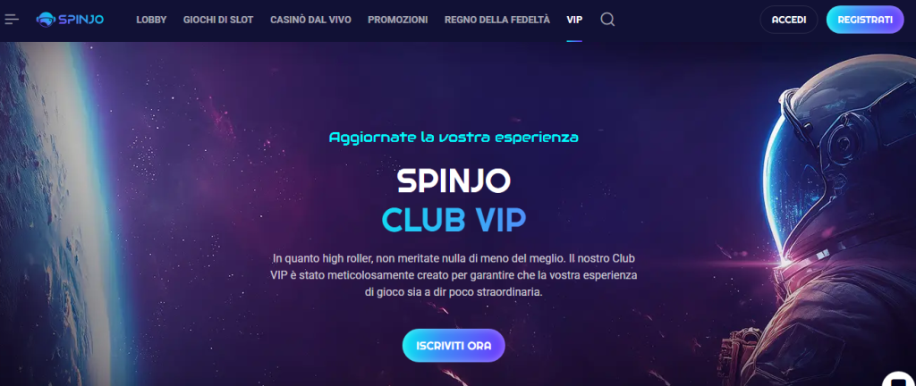Open GIOCHI DI SLOT section
Screen dimensions: 916x386
coord(218,20)
